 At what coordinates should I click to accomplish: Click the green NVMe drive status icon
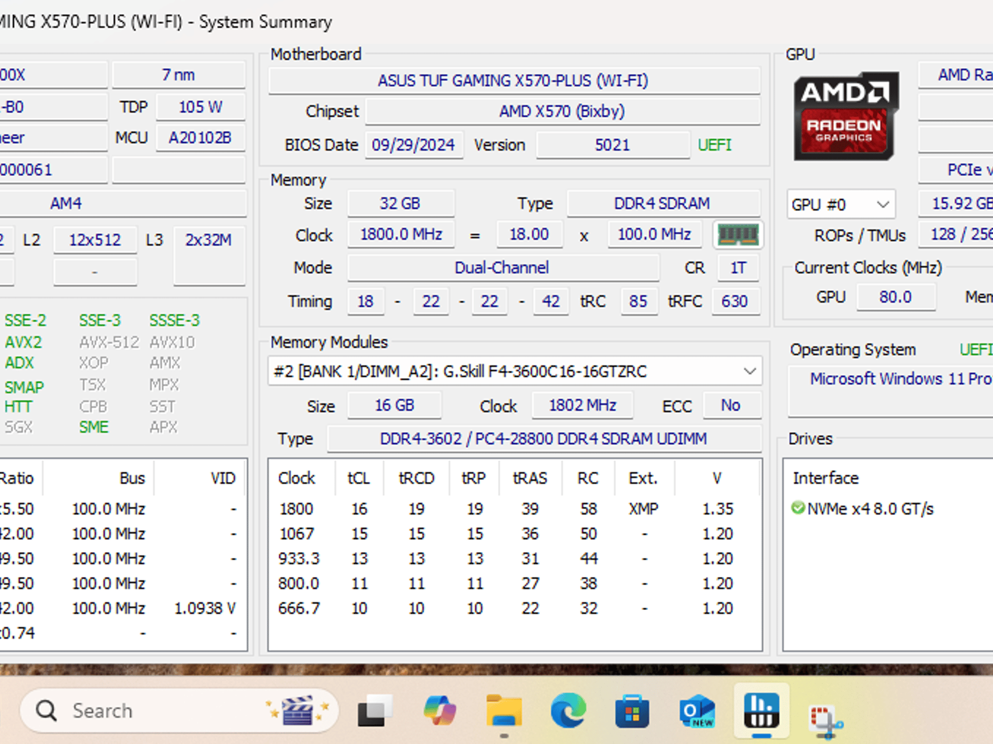pyautogui.click(x=798, y=508)
